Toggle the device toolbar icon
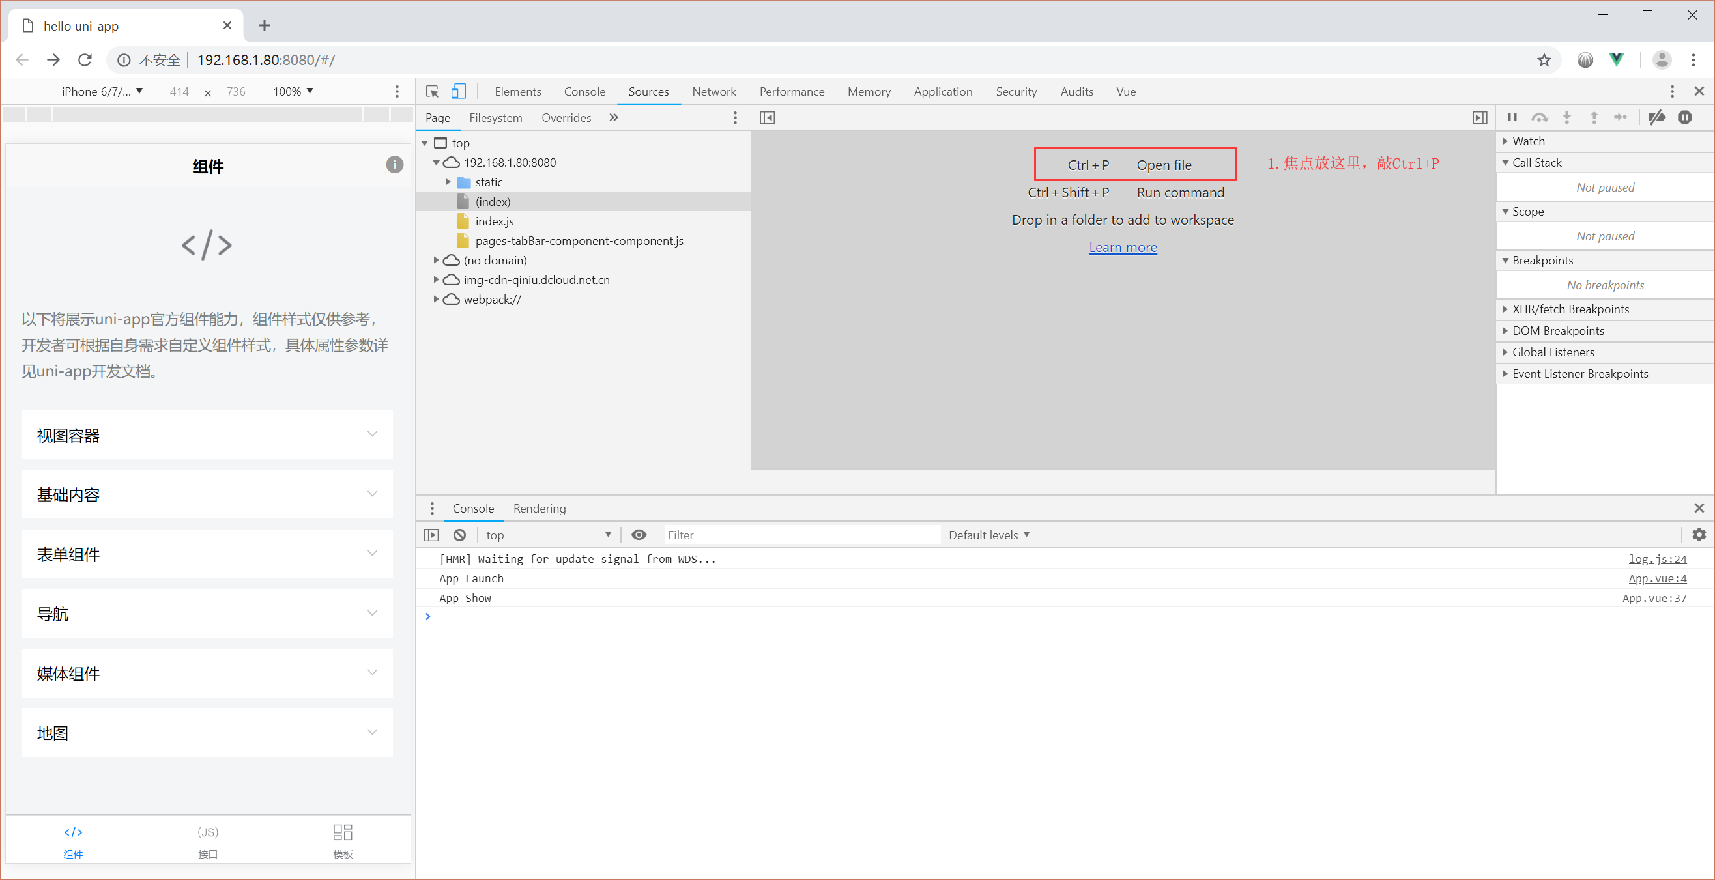The image size is (1715, 880). [458, 91]
